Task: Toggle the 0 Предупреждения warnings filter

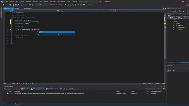Action: pos(38,89)
